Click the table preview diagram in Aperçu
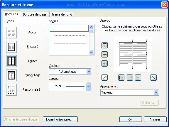Viewport: 169px width, 127px height. [x=133, y=54]
